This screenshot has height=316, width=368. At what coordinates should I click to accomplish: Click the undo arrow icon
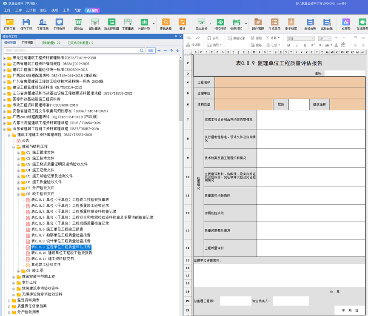(x=188, y=38)
